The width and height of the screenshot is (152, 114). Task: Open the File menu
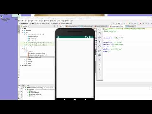(x=19, y=21)
